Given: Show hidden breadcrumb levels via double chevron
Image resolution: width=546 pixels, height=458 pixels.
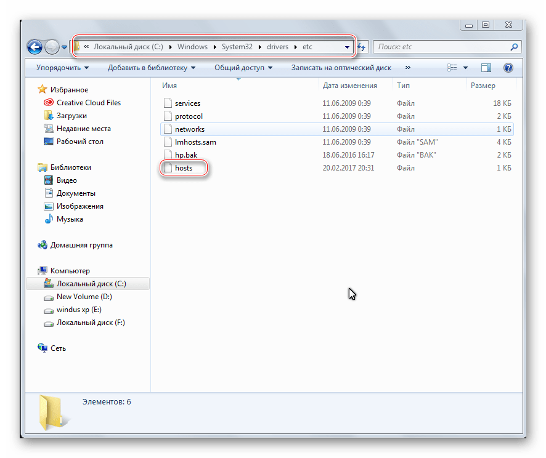Looking at the screenshot, I should 86,47.
